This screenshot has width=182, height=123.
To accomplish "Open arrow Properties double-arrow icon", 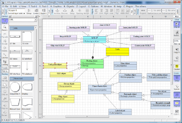I will [x=143, y=12].
